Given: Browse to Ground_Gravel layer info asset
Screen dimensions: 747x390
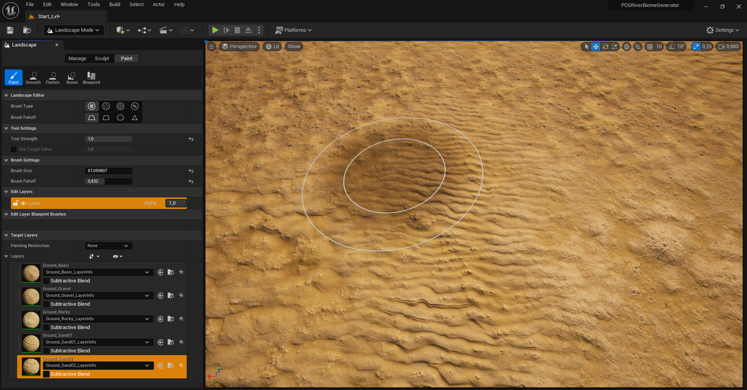Looking at the screenshot, I should click(170, 296).
